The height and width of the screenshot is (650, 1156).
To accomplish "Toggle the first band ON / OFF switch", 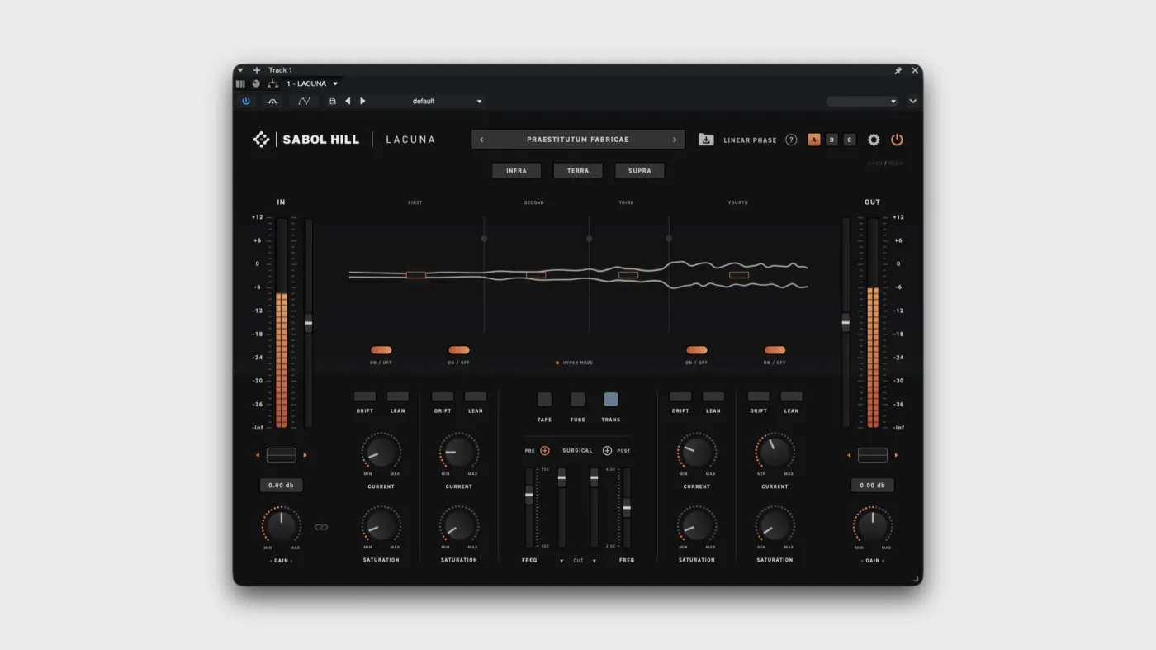I will point(381,350).
